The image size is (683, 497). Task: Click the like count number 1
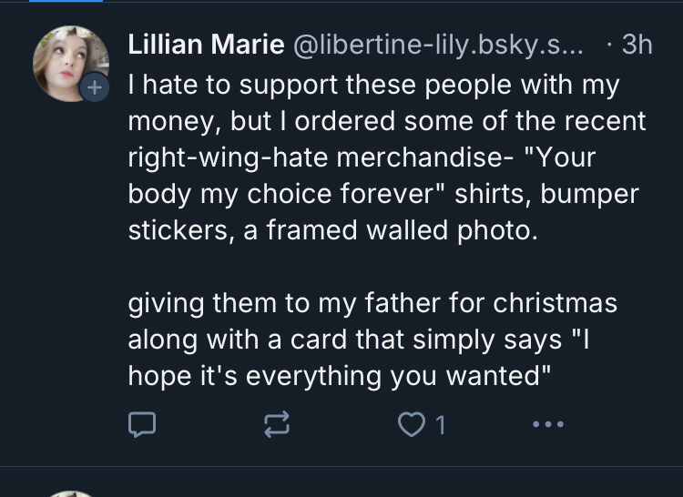click(440, 424)
